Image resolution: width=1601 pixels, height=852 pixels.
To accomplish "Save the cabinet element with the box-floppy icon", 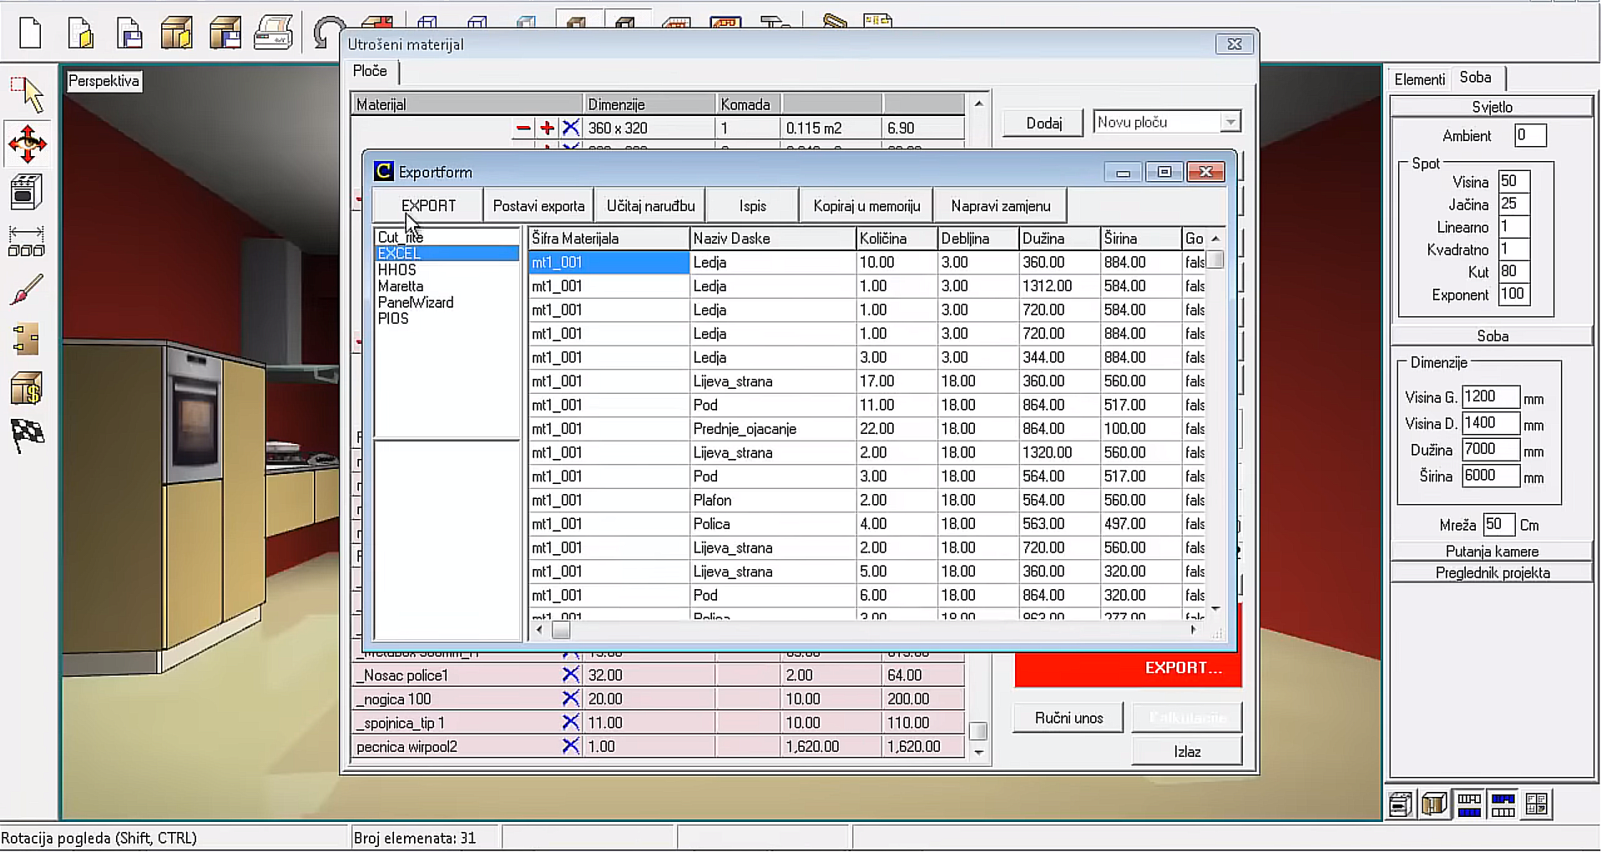I will click(225, 33).
